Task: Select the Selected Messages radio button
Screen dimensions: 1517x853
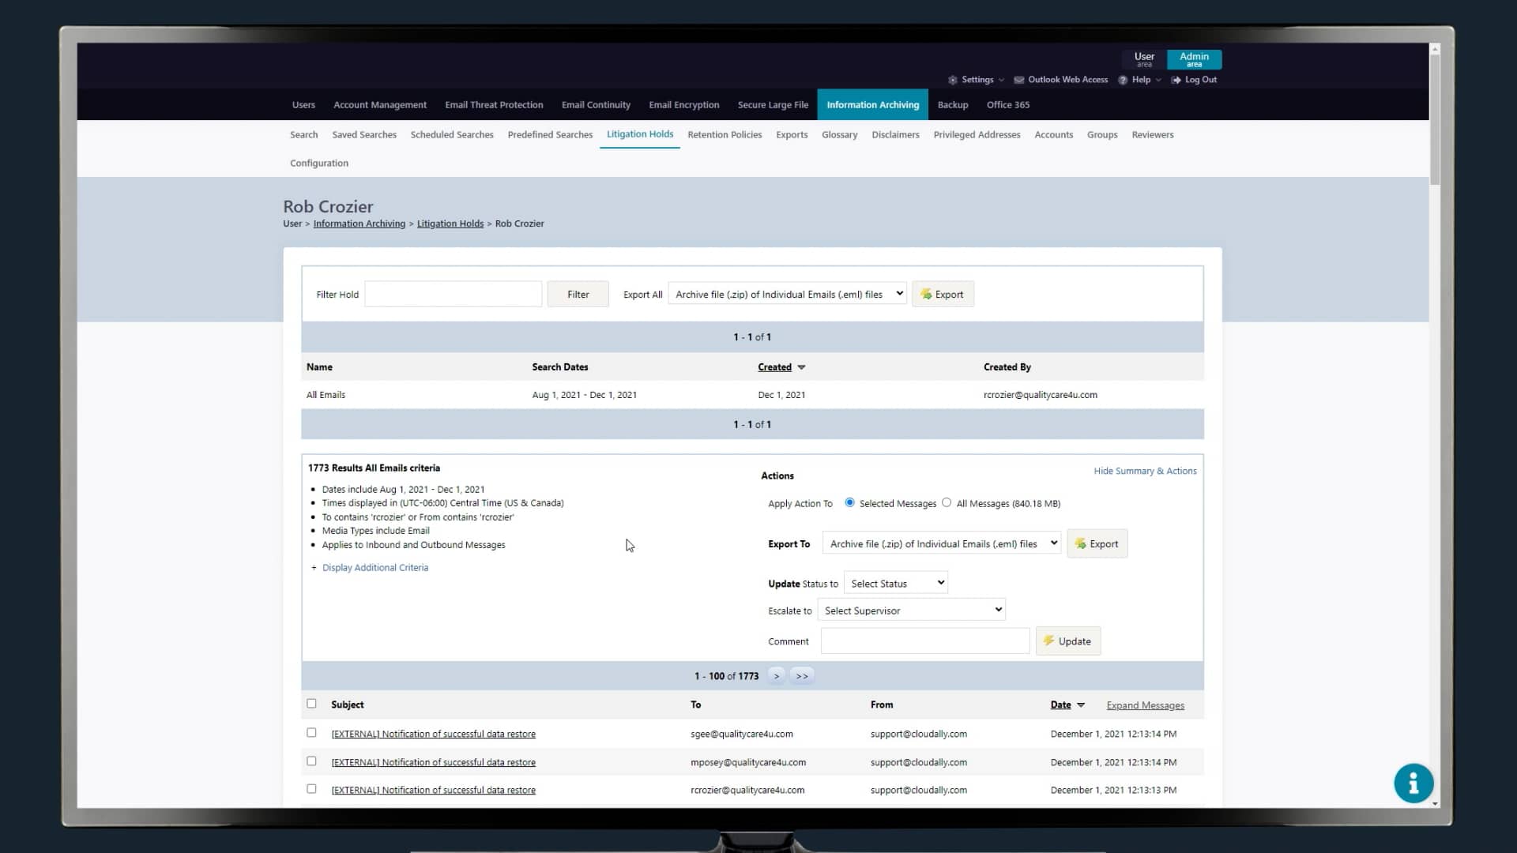Action: pos(849,502)
